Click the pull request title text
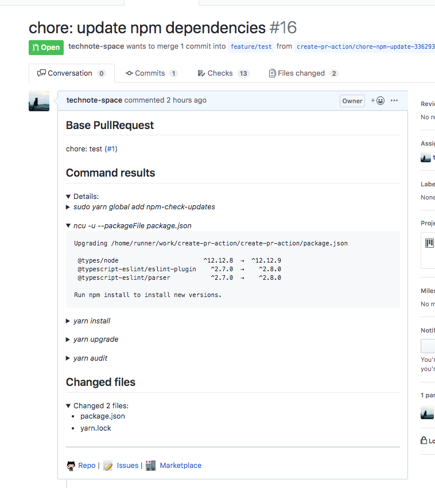Image resolution: width=435 pixels, height=488 pixels. (x=147, y=28)
